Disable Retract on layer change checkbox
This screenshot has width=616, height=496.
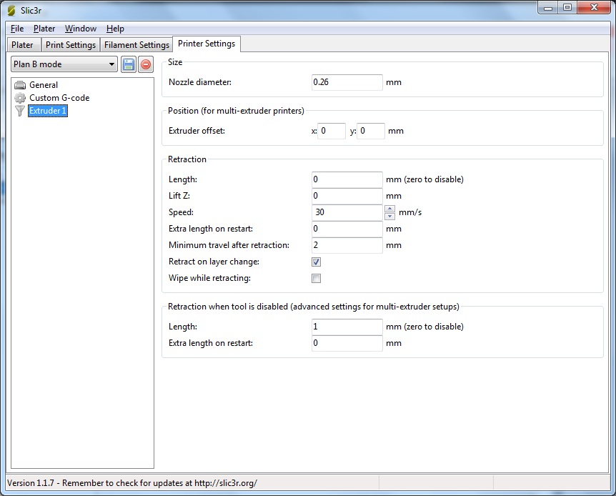pos(316,262)
